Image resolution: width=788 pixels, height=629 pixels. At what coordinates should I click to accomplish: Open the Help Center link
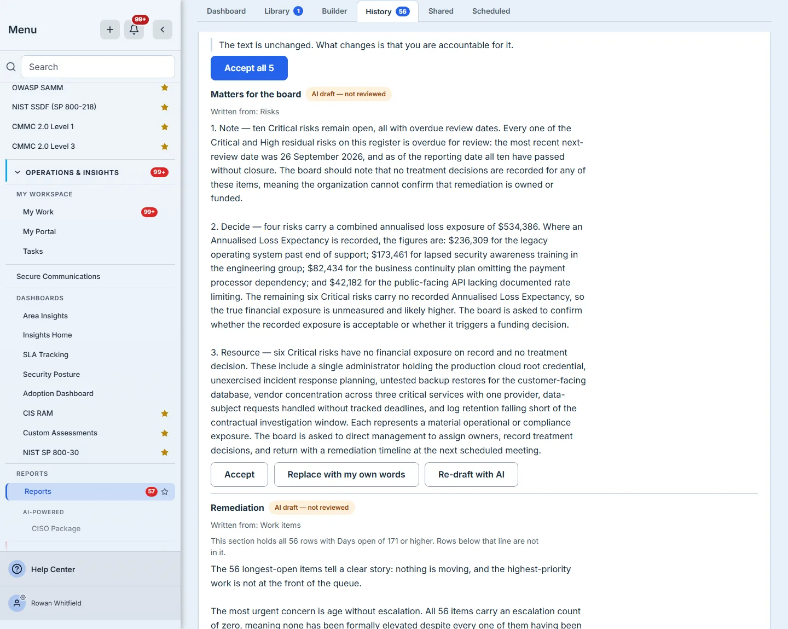(53, 569)
